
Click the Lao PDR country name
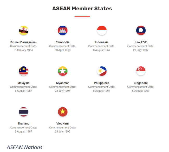click(141, 42)
